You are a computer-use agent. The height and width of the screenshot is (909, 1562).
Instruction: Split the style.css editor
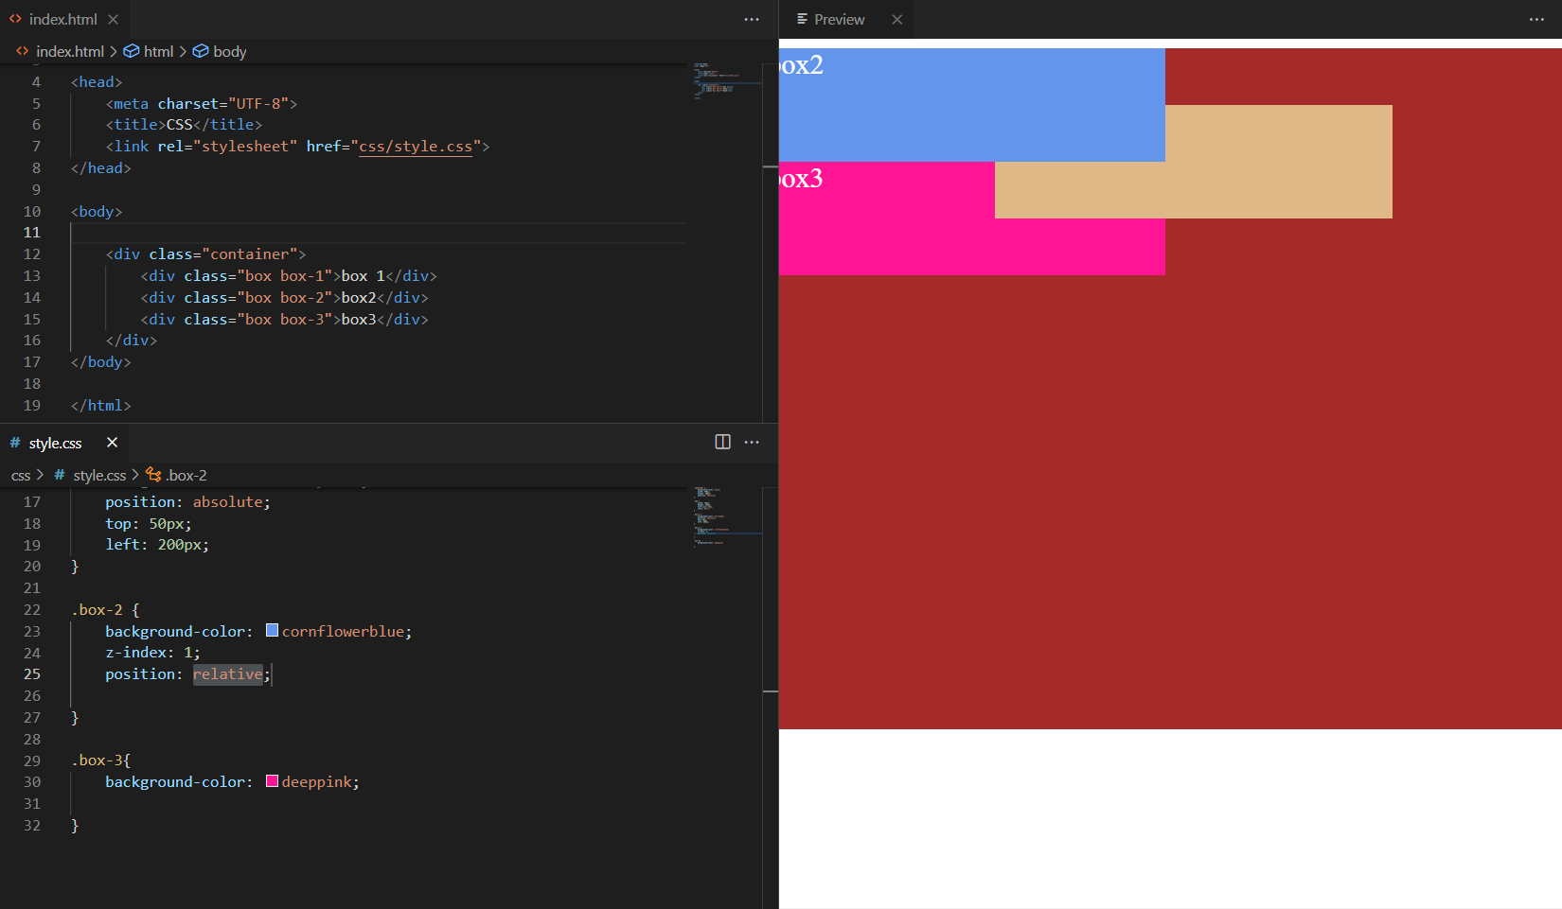coord(722,442)
